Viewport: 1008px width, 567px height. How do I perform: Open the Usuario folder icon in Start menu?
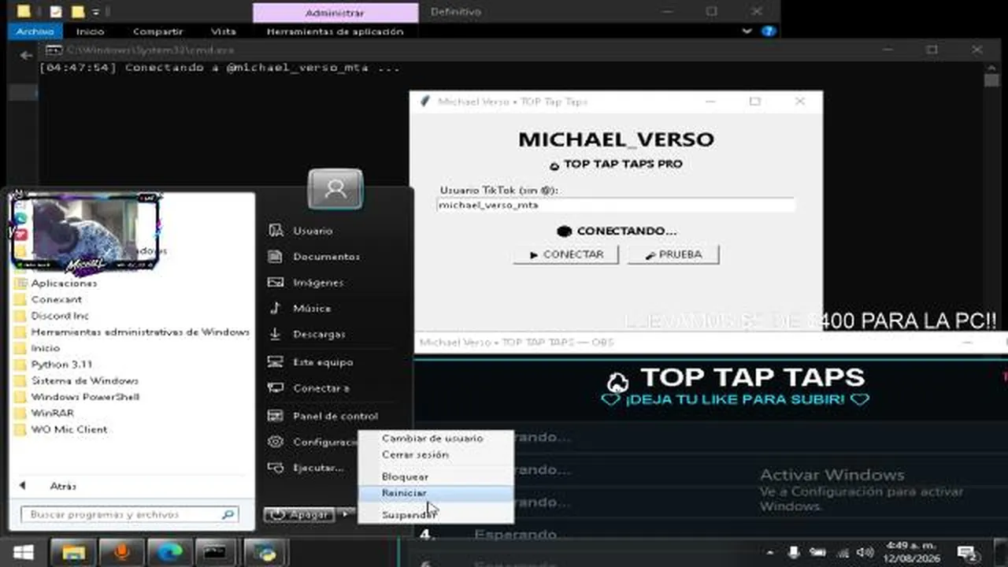click(x=276, y=231)
